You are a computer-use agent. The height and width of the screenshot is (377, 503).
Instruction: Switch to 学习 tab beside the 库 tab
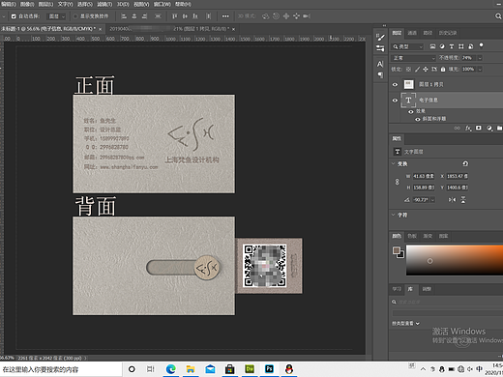(x=397, y=289)
